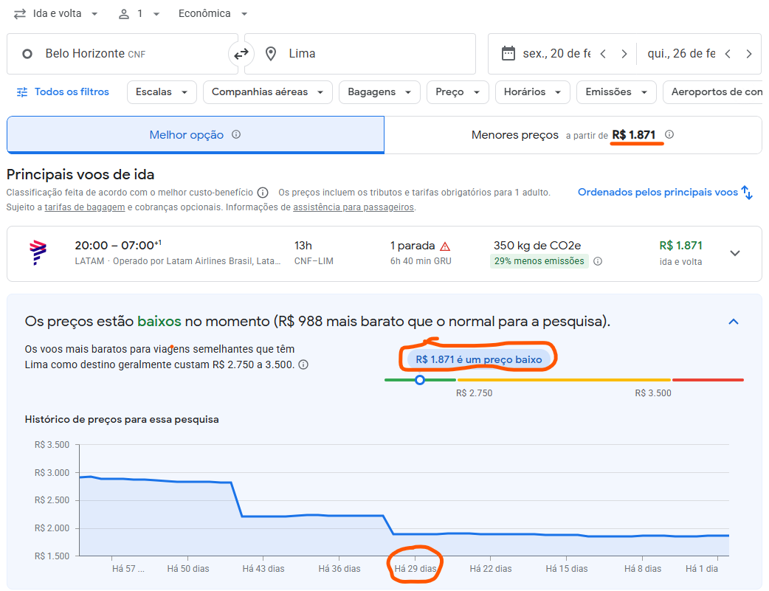
Task: Open the Ida e volta trip type dropdown
Action: (56, 14)
